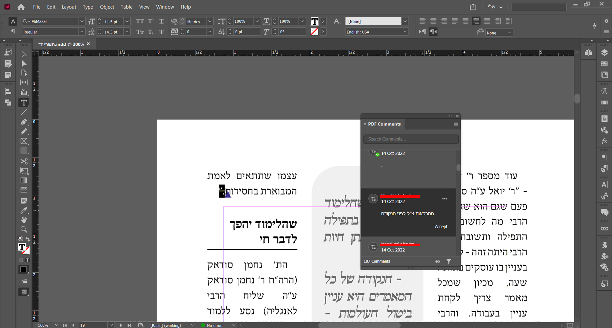
Task: Open the Type menu
Action: [x=88, y=7]
